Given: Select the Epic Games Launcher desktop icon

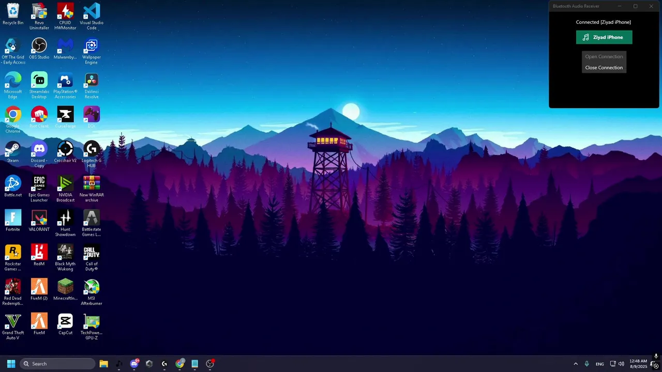Looking at the screenshot, I should [39, 189].
